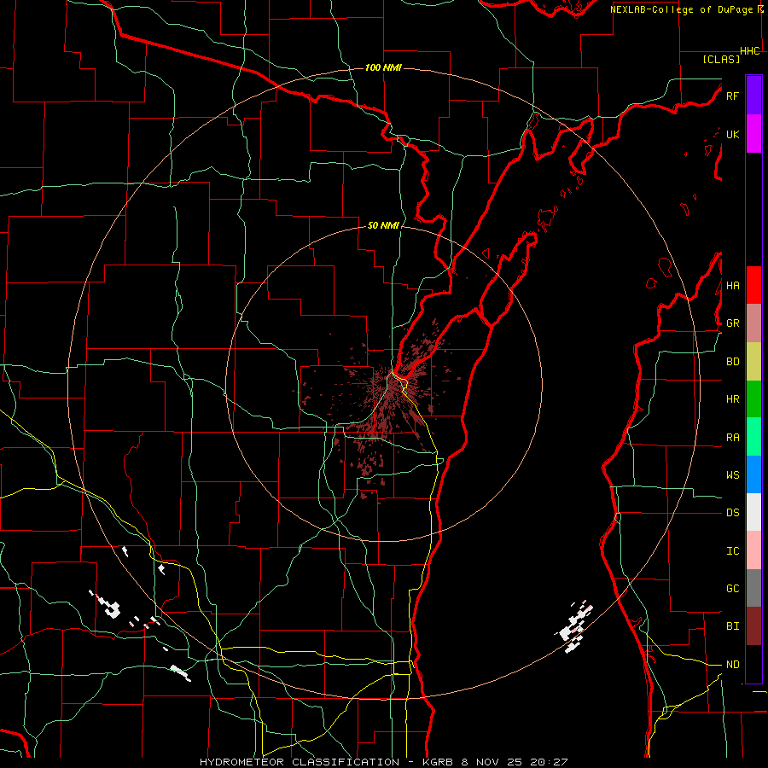Click the "BI" legend label

(x=732, y=626)
